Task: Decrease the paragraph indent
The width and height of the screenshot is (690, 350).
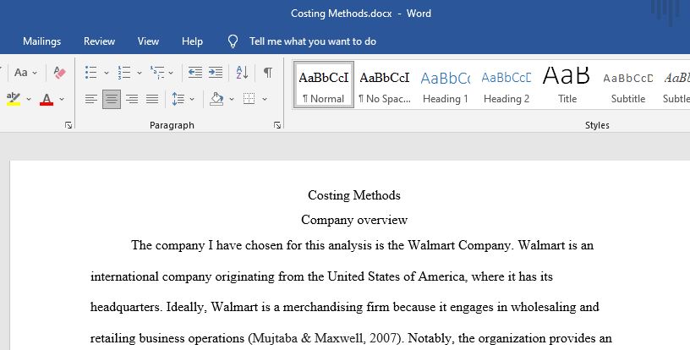Action: coord(195,72)
